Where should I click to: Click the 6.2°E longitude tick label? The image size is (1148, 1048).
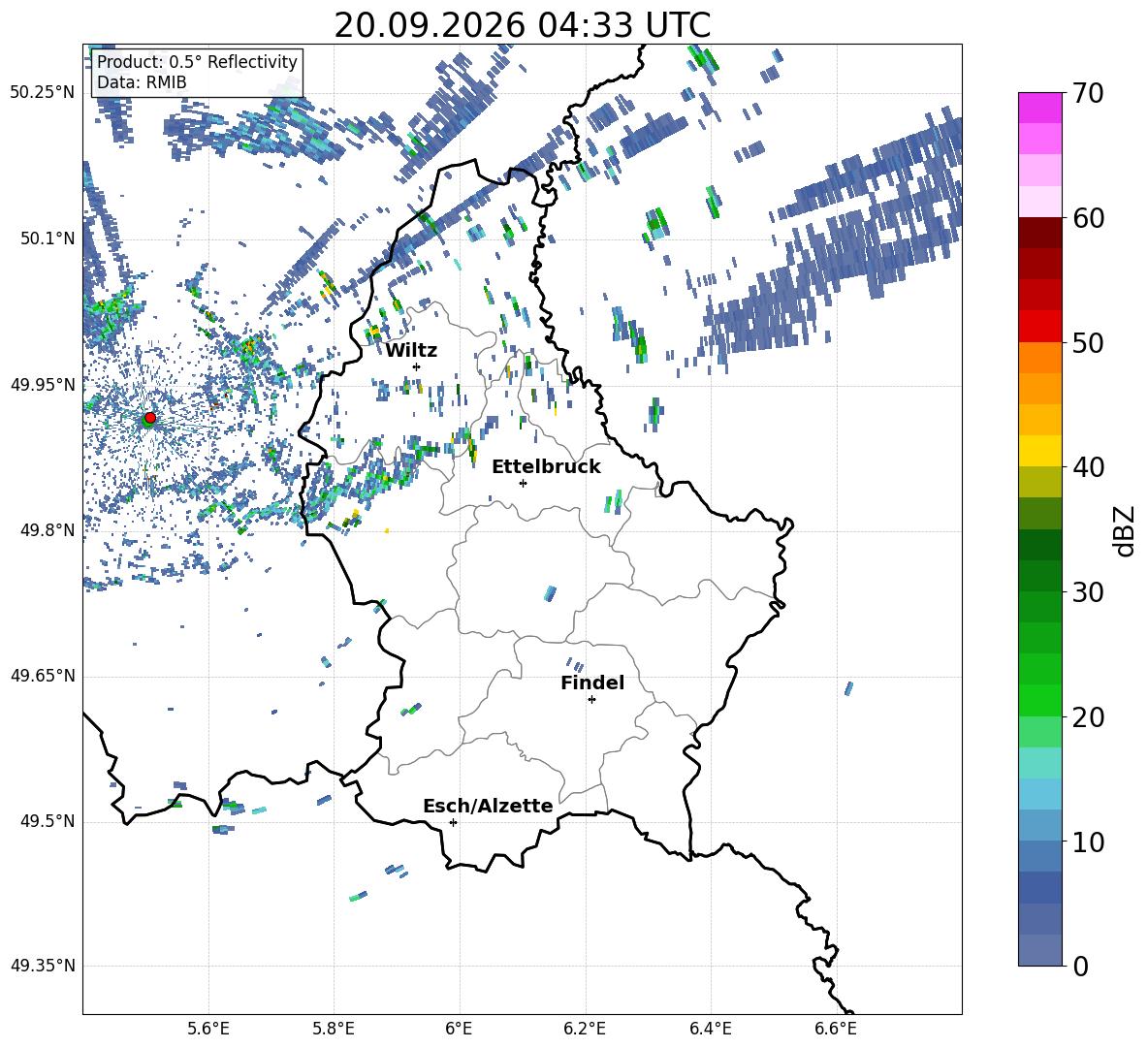585,1029
